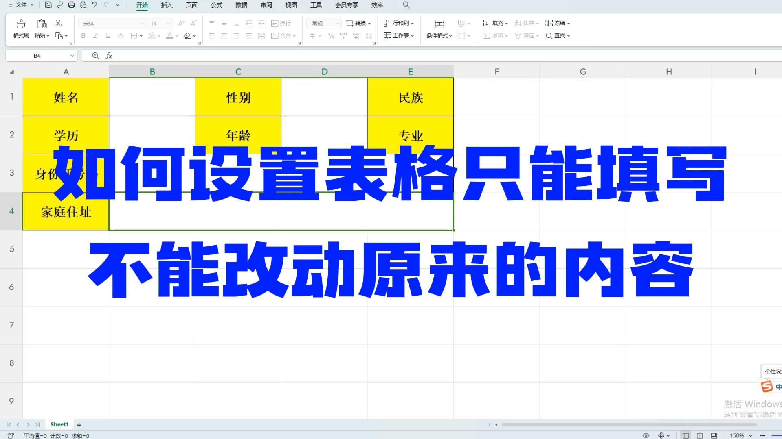The height and width of the screenshot is (439, 782).
Task: Click the Conditional Formatting (条件格式) icon
Action: pos(439,24)
